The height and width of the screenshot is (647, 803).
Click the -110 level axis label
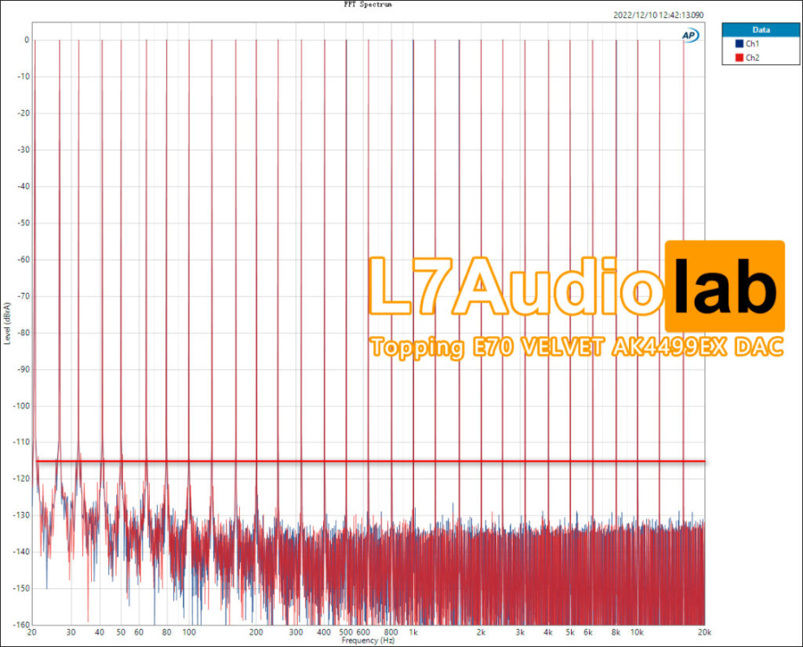21,442
